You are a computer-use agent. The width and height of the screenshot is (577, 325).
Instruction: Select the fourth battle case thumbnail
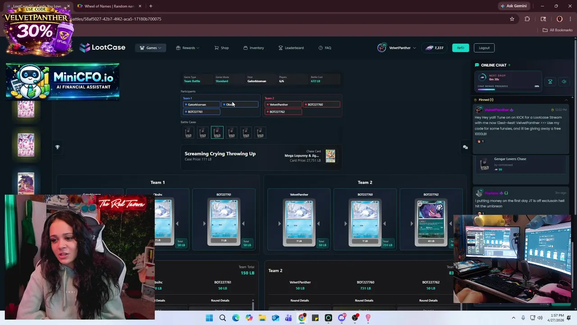232,132
